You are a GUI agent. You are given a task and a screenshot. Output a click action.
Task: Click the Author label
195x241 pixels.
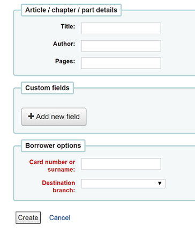pyautogui.click(x=64, y=44)
